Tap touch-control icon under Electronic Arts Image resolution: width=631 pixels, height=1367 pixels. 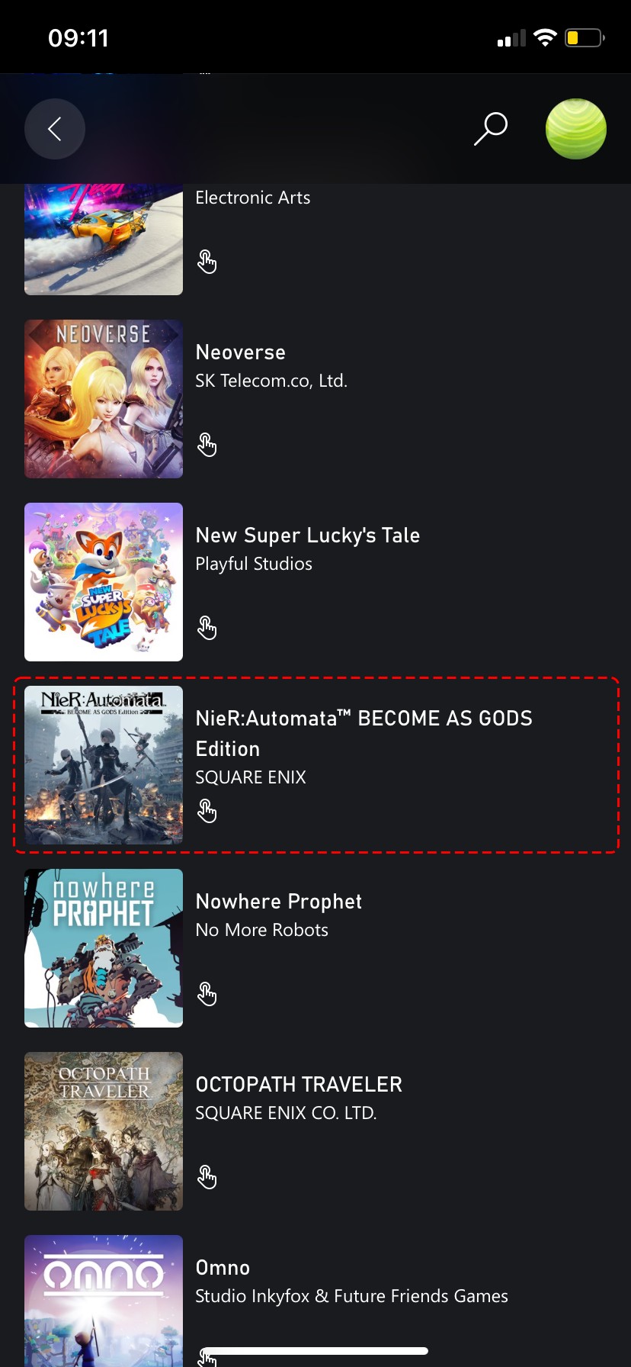[207, 262]
